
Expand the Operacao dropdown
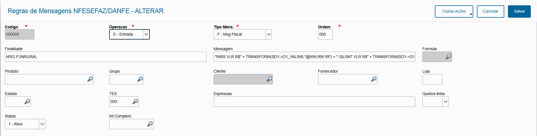point(146,34)
